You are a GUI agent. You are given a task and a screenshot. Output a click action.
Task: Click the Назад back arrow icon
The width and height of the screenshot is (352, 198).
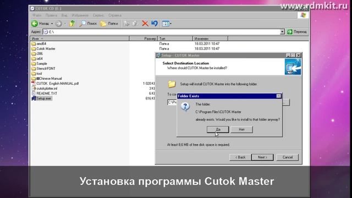coord(35,23)
